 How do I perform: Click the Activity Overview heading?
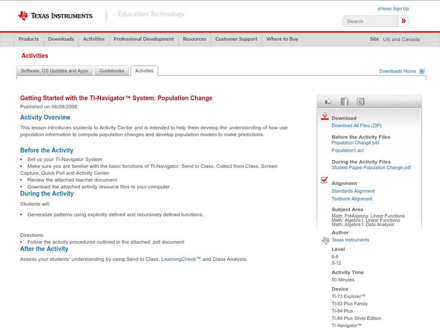pos(45,117)
